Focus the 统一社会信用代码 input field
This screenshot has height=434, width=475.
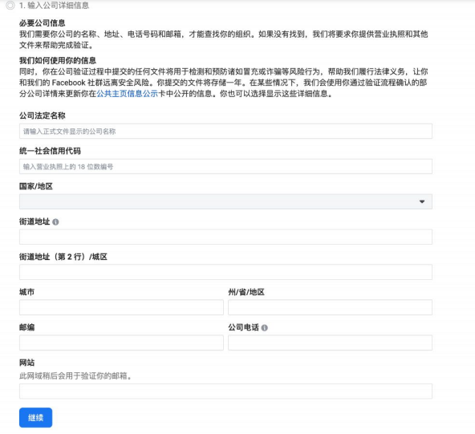point(225,167)
